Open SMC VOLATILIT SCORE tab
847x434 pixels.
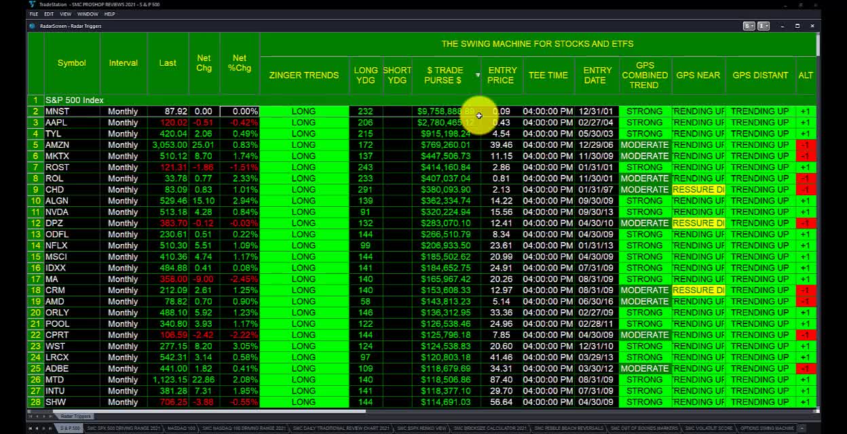pos(709,429)
